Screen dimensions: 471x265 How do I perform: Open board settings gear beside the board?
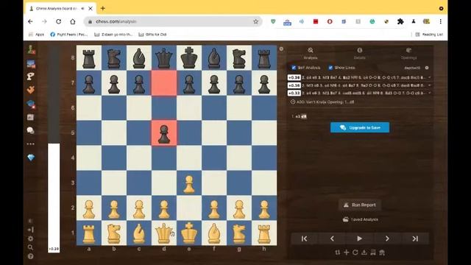click(x=281, y=49)
